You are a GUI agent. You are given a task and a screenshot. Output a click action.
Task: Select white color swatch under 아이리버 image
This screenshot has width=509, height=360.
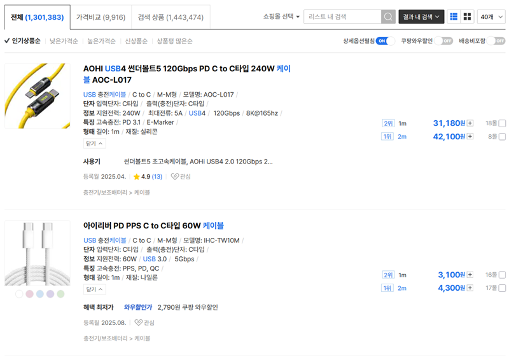click(19, 294)
